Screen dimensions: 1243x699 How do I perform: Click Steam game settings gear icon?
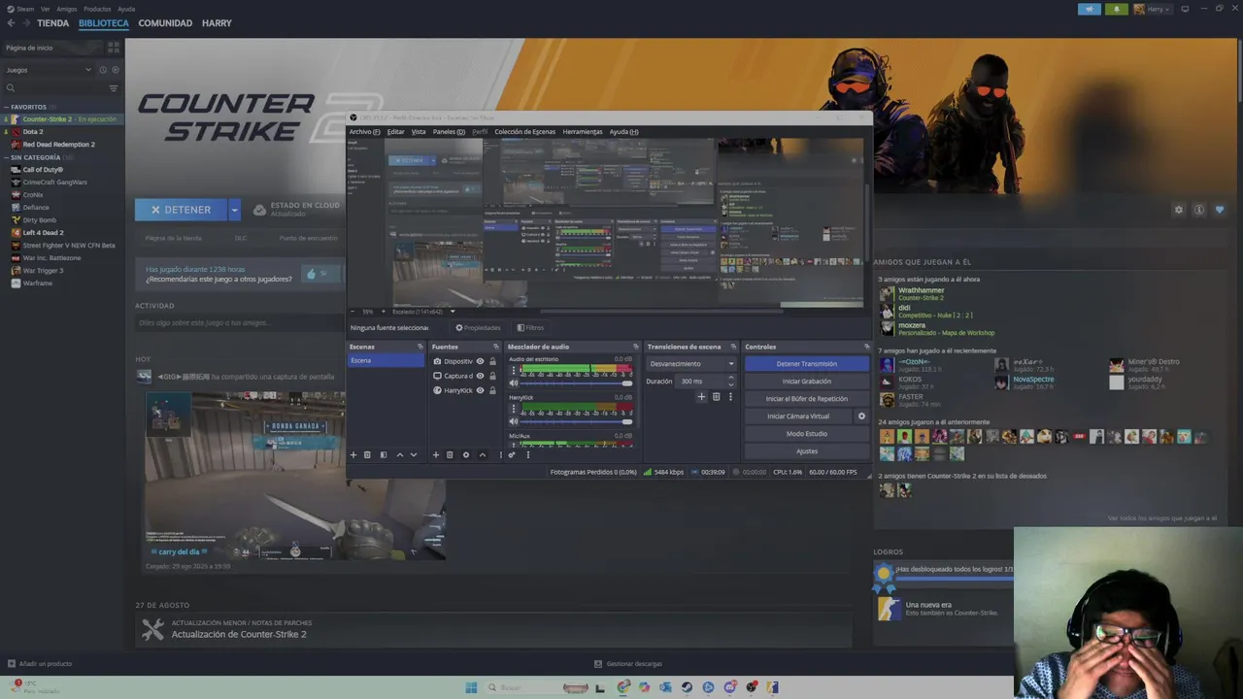pyautogui.click(x=1179, y=210)
